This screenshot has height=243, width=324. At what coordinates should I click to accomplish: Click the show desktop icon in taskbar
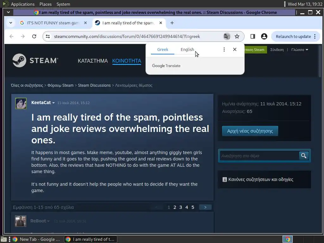(4, 239)
